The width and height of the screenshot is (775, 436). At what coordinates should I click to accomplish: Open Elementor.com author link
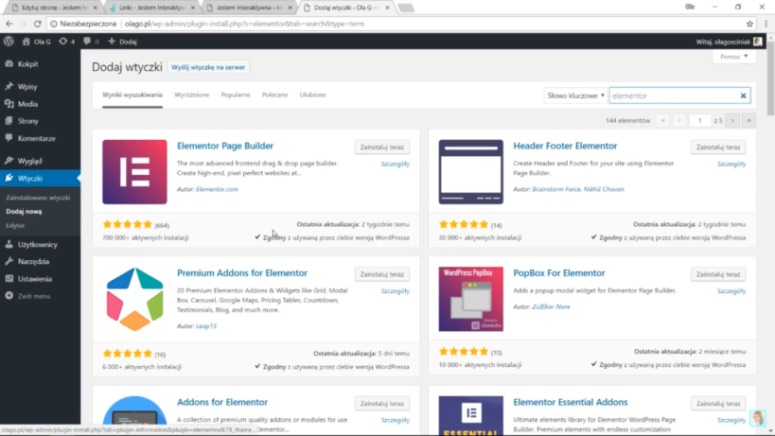[217, 189]
